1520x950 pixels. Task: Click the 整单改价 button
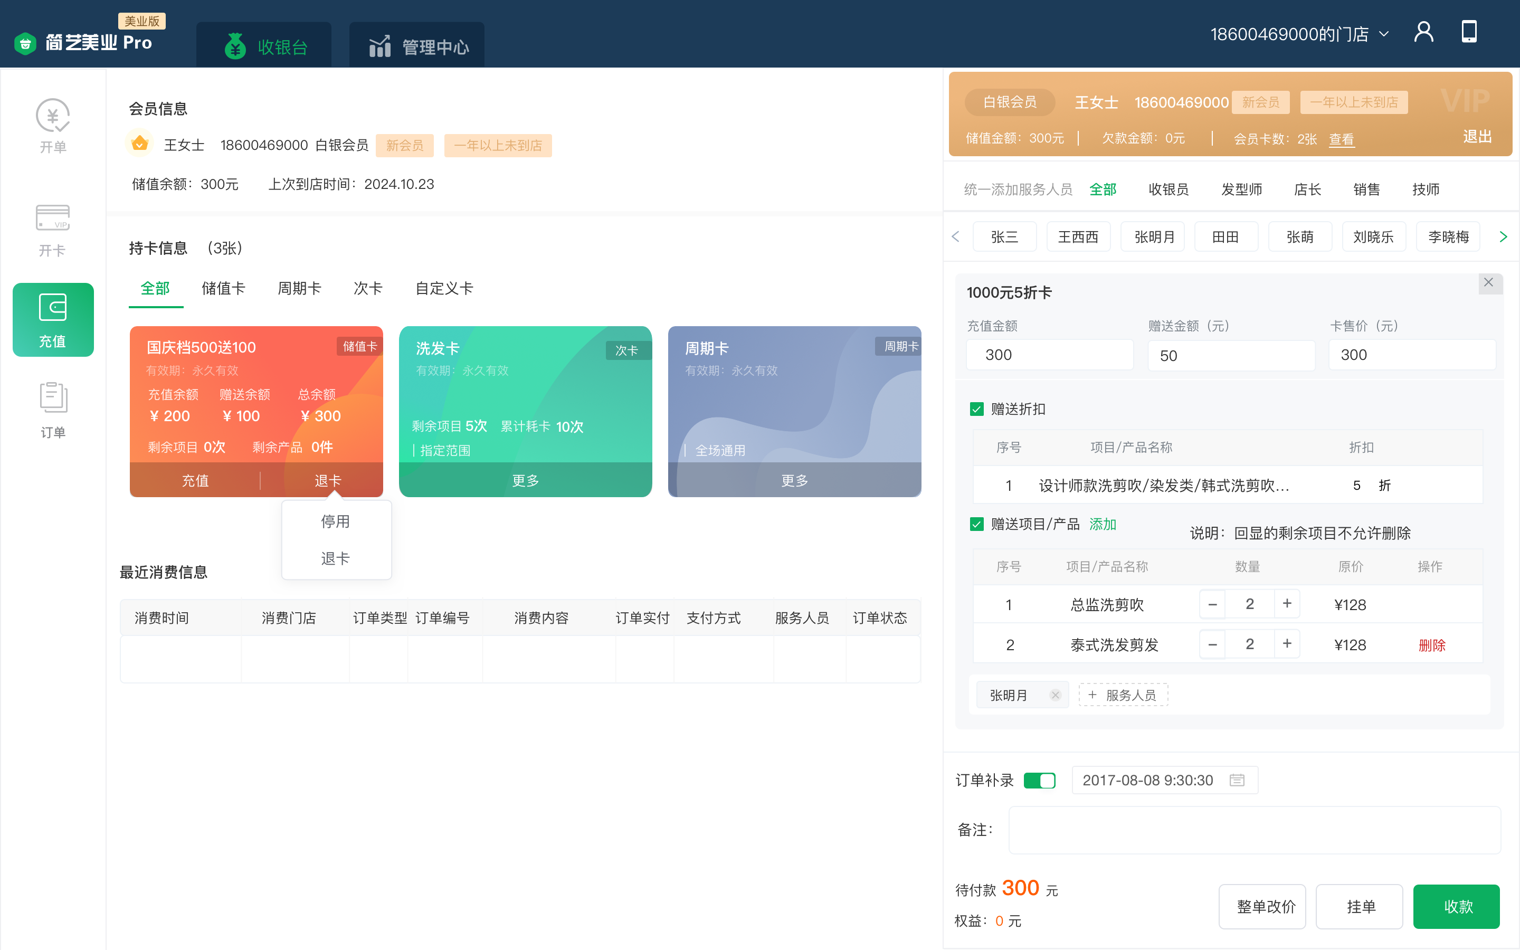point(1265,906)
